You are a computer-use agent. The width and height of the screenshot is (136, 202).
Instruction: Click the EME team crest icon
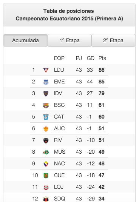[46, 82]
